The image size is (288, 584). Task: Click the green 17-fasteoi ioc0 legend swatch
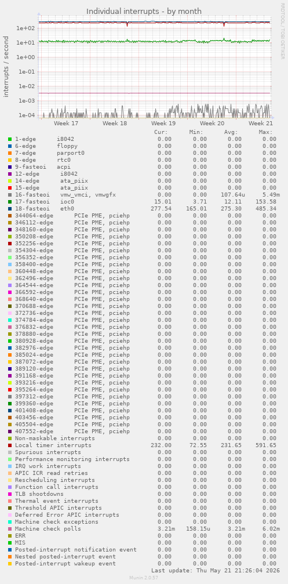(10, 201)
